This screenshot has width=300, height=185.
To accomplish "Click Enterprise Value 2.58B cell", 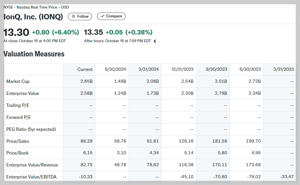I will click(86, 93).
